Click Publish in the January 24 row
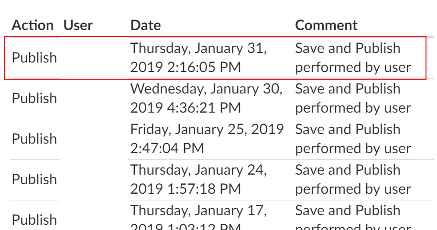 click(34, 179)
